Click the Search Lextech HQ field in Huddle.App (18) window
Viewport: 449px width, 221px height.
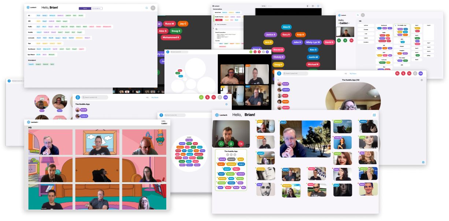click(x=296, y=73)
